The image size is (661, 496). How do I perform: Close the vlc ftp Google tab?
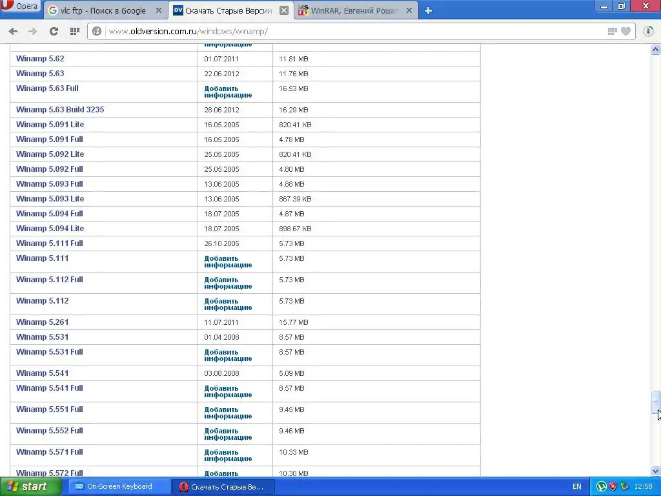(x=159, y=10)
